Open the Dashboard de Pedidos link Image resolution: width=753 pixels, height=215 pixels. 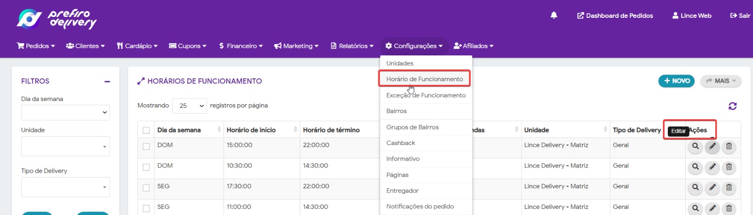[x=615, y=15]
